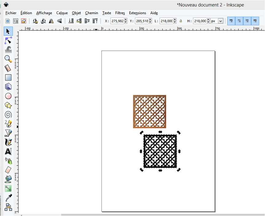Image resolution: width=265 pixels, height=216 pixels.
Task: Select the Pencil freehand tool
Action: coord(8,124)
